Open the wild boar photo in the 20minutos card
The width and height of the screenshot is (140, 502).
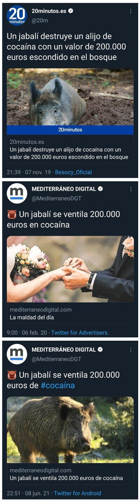coord(70,97)
